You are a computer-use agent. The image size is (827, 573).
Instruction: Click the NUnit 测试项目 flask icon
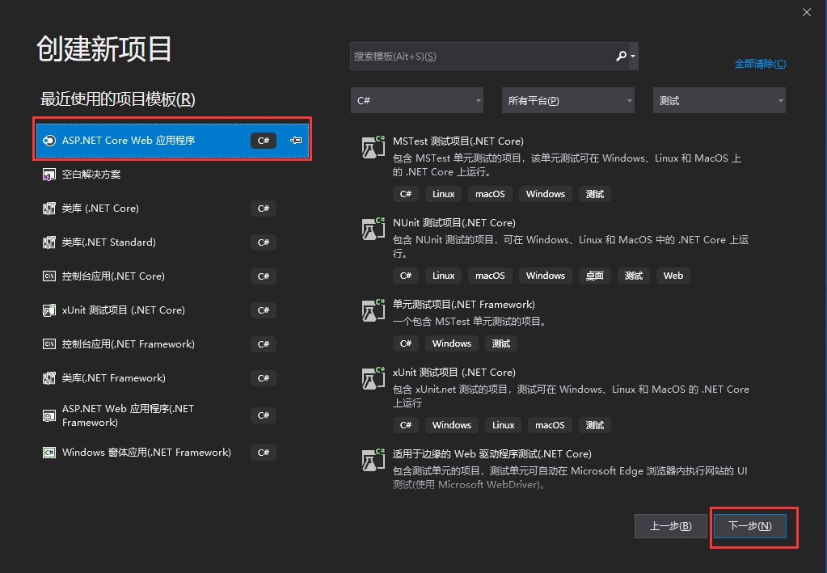pyautogui.click(x=373, y=229)
